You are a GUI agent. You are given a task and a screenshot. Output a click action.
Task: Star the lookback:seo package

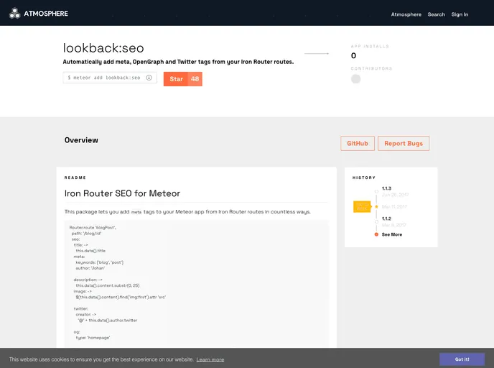[x=176, y=79]
